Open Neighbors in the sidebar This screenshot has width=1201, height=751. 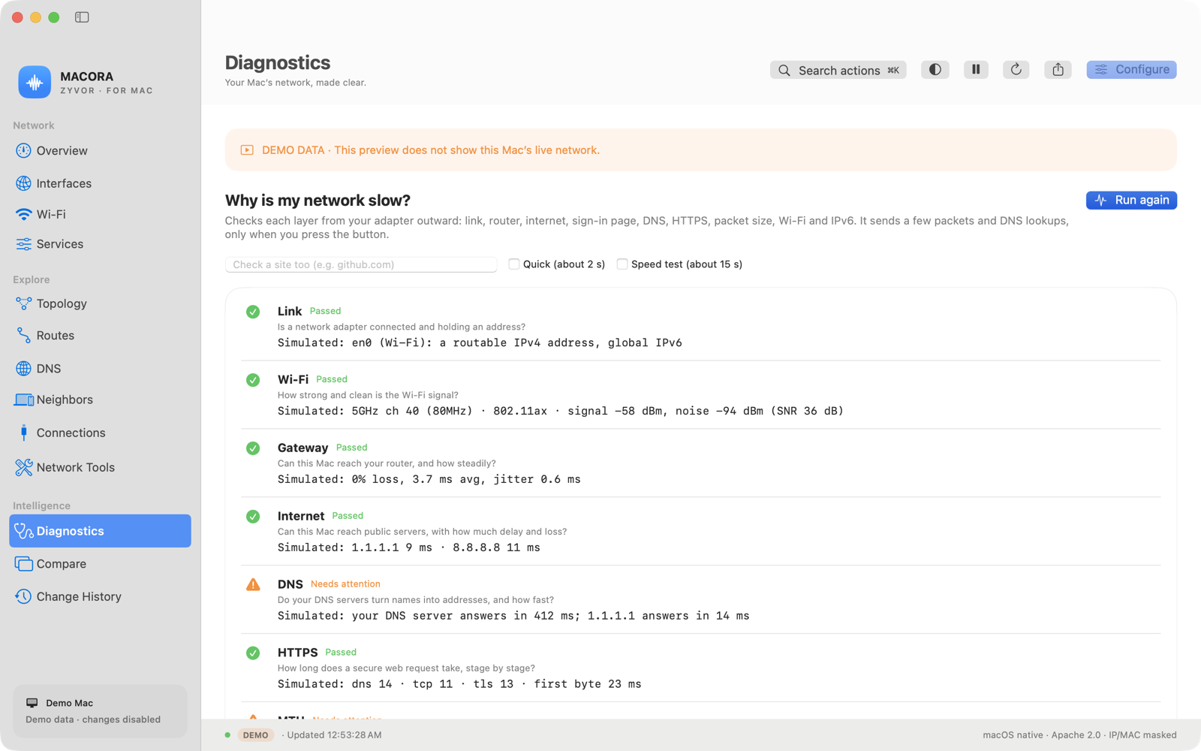(100, 400)
